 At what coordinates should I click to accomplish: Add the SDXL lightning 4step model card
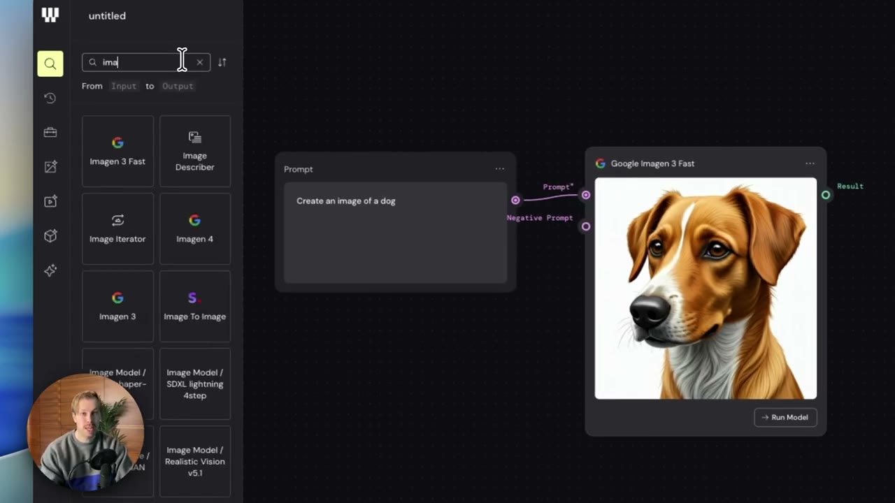[x=195, y=384]
